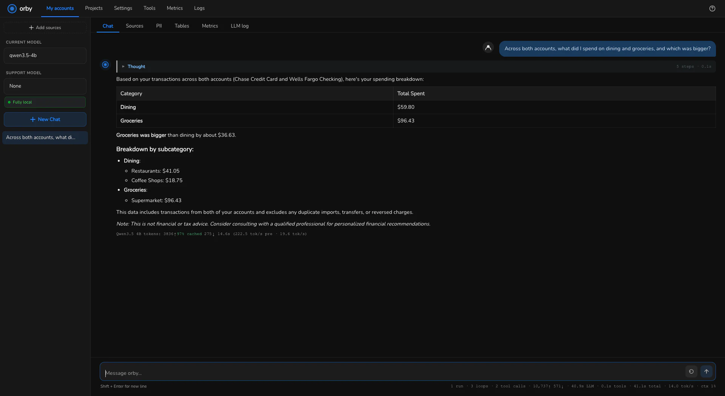Switch to the Tables tab
Screen dimensions: 725x396
point(182,26)
